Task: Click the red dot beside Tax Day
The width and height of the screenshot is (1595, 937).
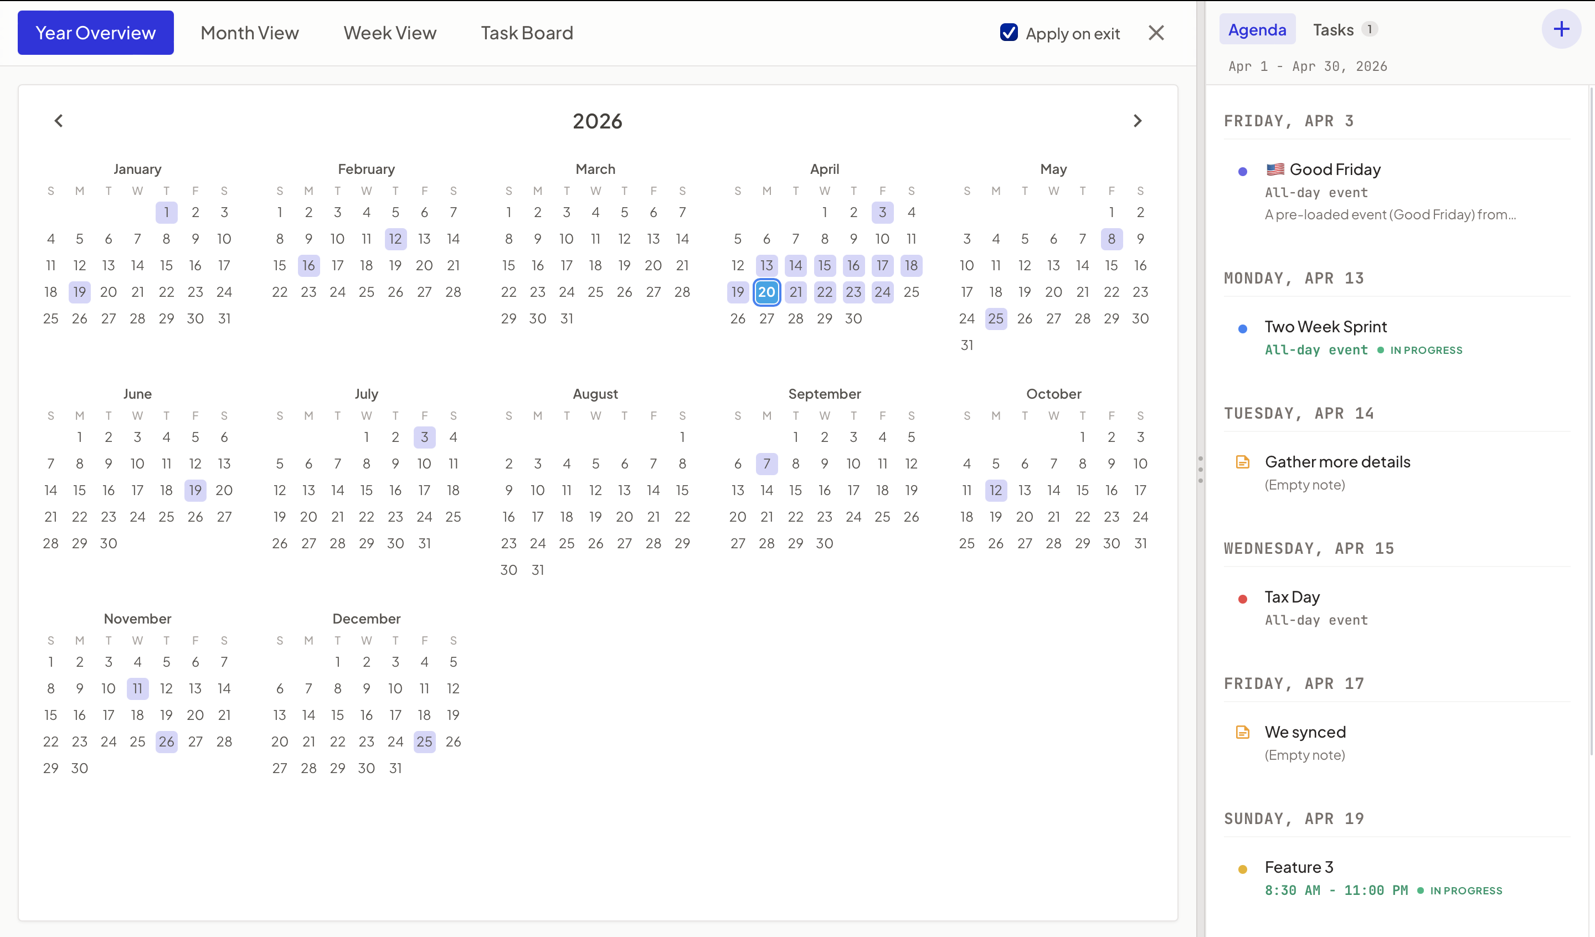Action: 1242,599
